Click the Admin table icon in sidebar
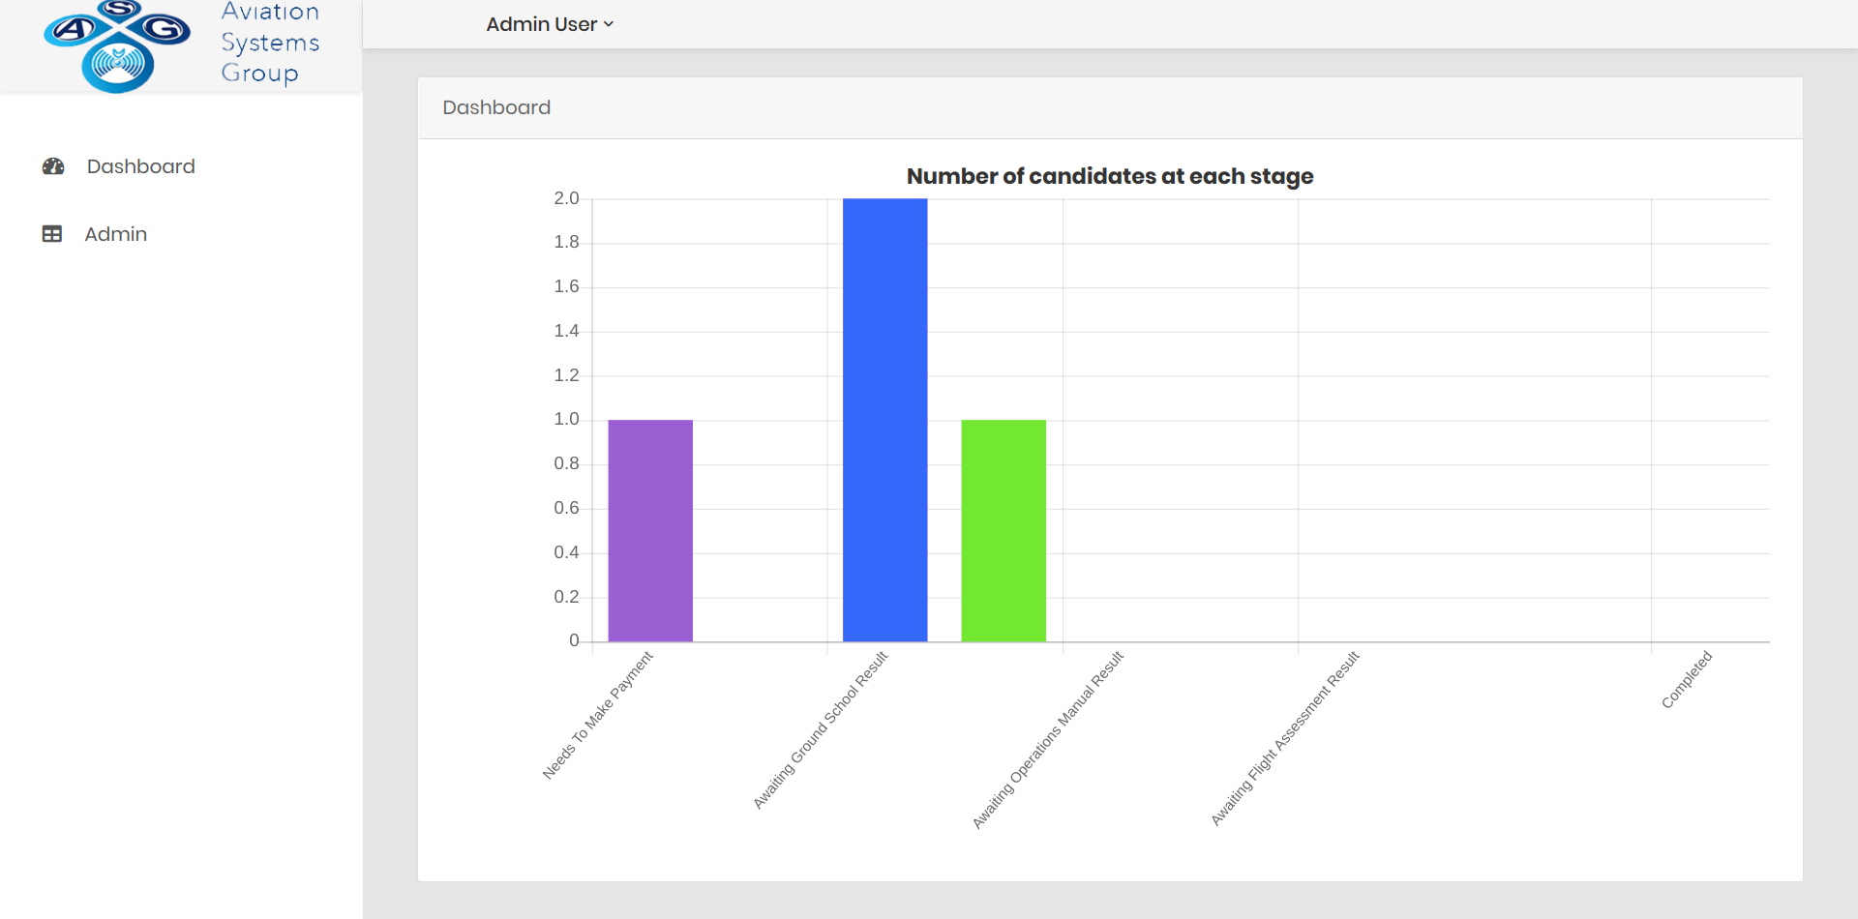This screenshot has width=1858, height=919. click(52, 234)
